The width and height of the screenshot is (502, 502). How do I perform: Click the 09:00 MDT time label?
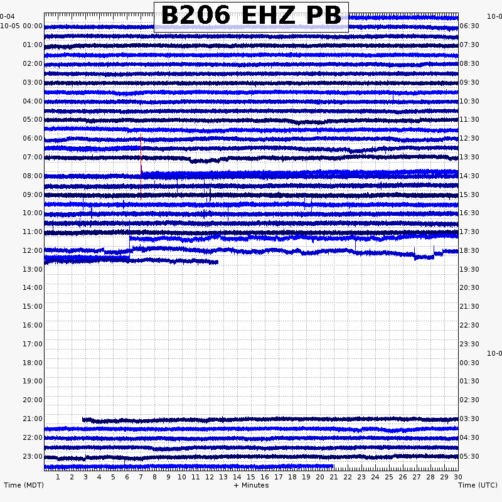point(33,195)
